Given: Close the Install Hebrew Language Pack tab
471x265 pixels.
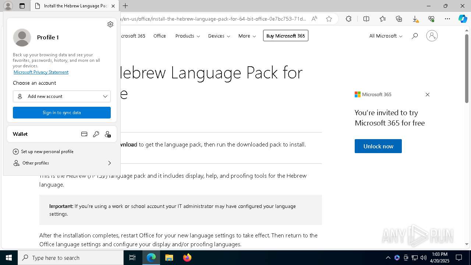Looking at the screenshot, I should click(113, 6).
